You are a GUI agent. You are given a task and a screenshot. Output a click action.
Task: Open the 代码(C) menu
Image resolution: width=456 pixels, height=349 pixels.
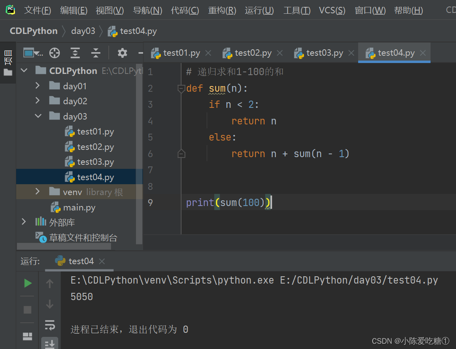(x=185, y=11)
